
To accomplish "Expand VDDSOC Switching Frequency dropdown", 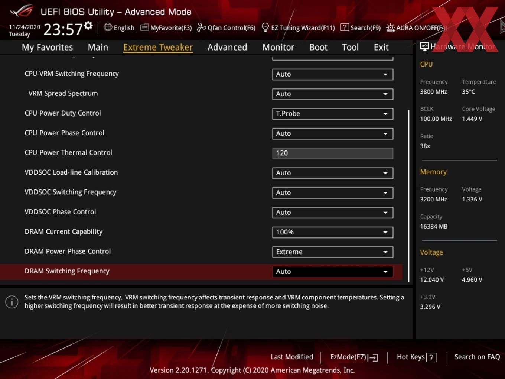I will 333,192.
